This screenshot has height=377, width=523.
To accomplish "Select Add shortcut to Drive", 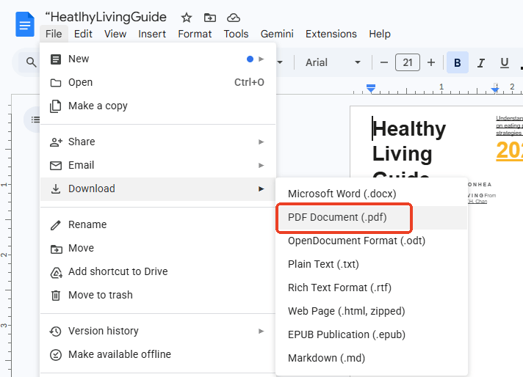I will tap(158, 272).
